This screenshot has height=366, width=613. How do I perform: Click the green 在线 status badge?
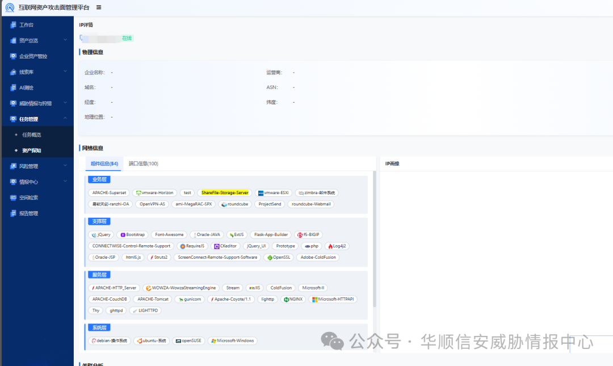[127, 38]
